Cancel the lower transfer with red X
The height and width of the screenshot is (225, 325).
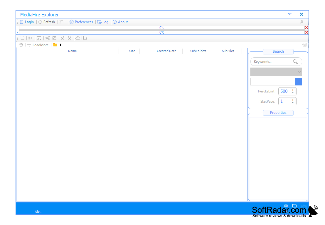tap(307, 32)
